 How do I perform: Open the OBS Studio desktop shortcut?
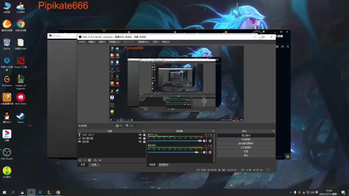[x=7, y=154]
